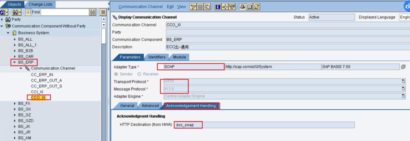410x141 pixels.
Task: Open the Communication Channel menu
Action: (141, 7)
